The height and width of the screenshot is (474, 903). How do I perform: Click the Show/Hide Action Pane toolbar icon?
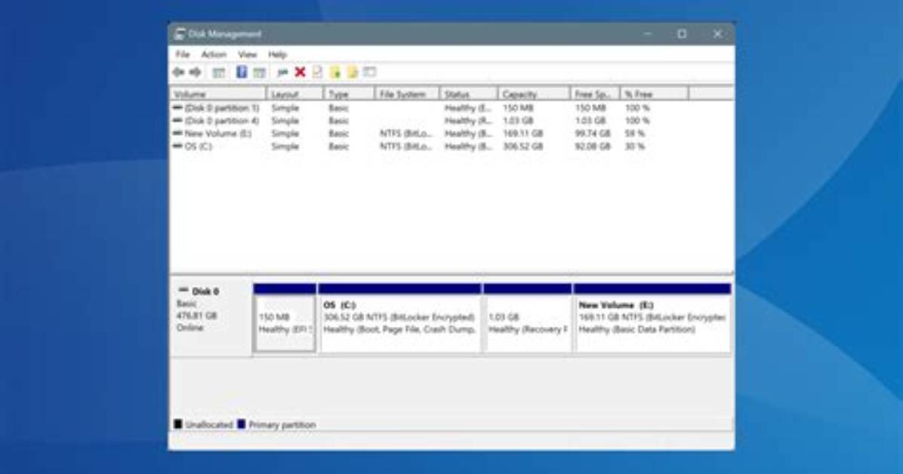point(260,72)
